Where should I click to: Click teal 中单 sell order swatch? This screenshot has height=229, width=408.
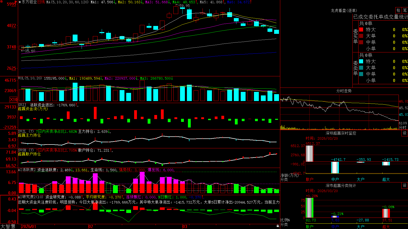point(361,74)
